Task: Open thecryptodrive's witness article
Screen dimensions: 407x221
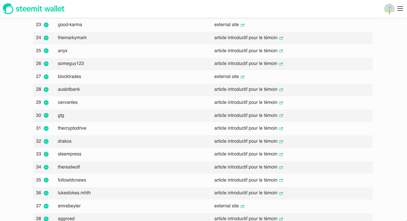Action: coord(249,128)
